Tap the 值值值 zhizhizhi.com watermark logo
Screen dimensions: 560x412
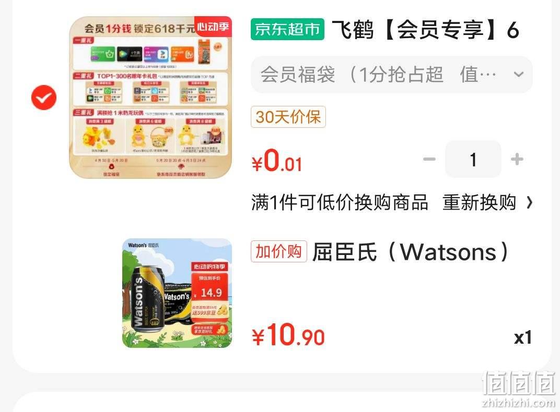[519, 389]
